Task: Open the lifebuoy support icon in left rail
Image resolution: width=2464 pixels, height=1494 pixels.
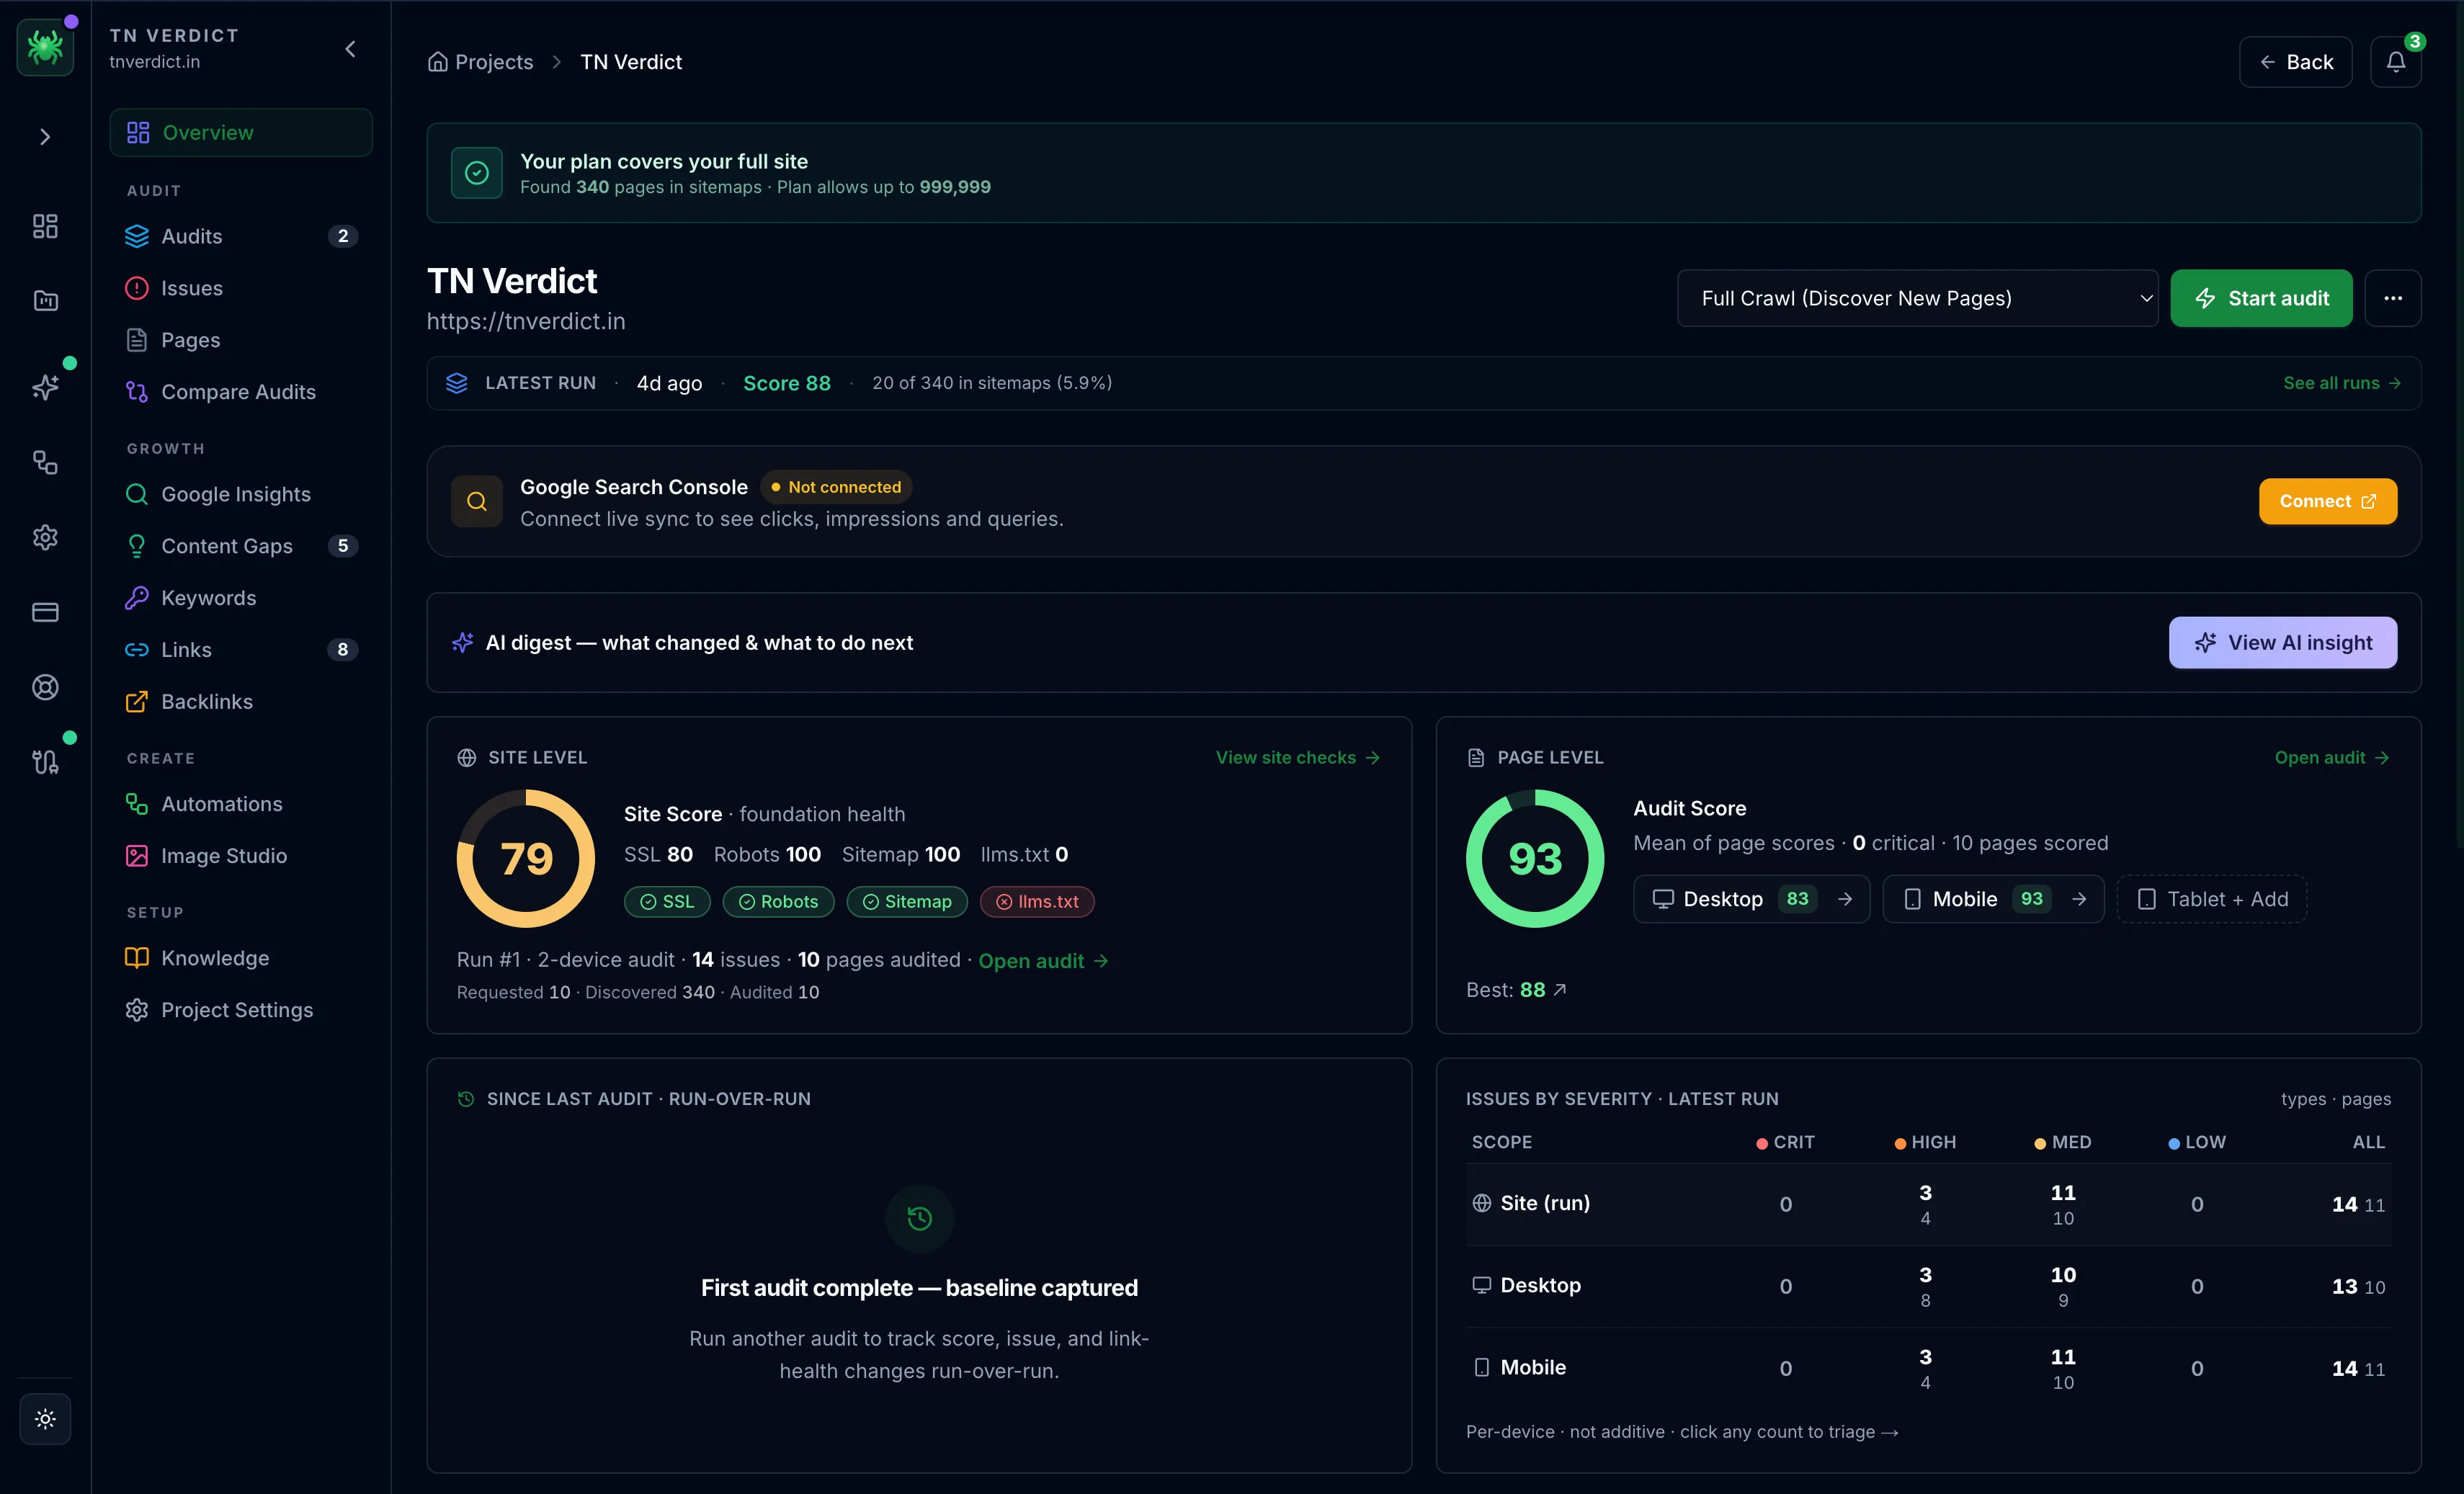Action: pos(45,687)
